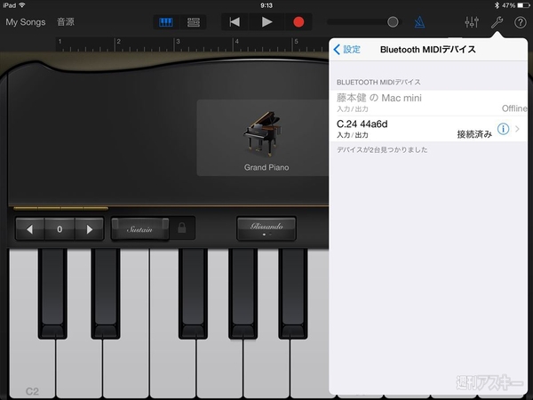Switch to tracks view
The height and width of the screenshot is (400, 533).
click(x=194, y=22)
